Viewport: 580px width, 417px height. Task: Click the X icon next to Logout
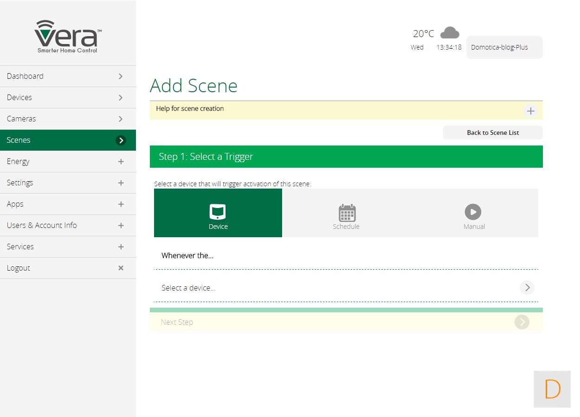pyautogui.click(x=121, y=268)
